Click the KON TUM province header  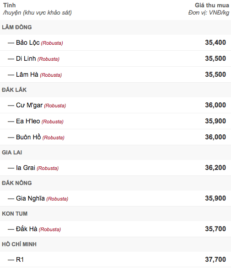[15, 213]
